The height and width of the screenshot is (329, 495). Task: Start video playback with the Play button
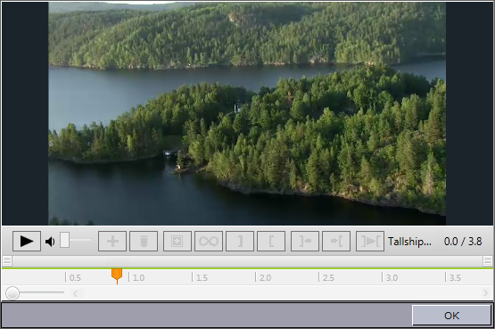(x=27, y=242)
